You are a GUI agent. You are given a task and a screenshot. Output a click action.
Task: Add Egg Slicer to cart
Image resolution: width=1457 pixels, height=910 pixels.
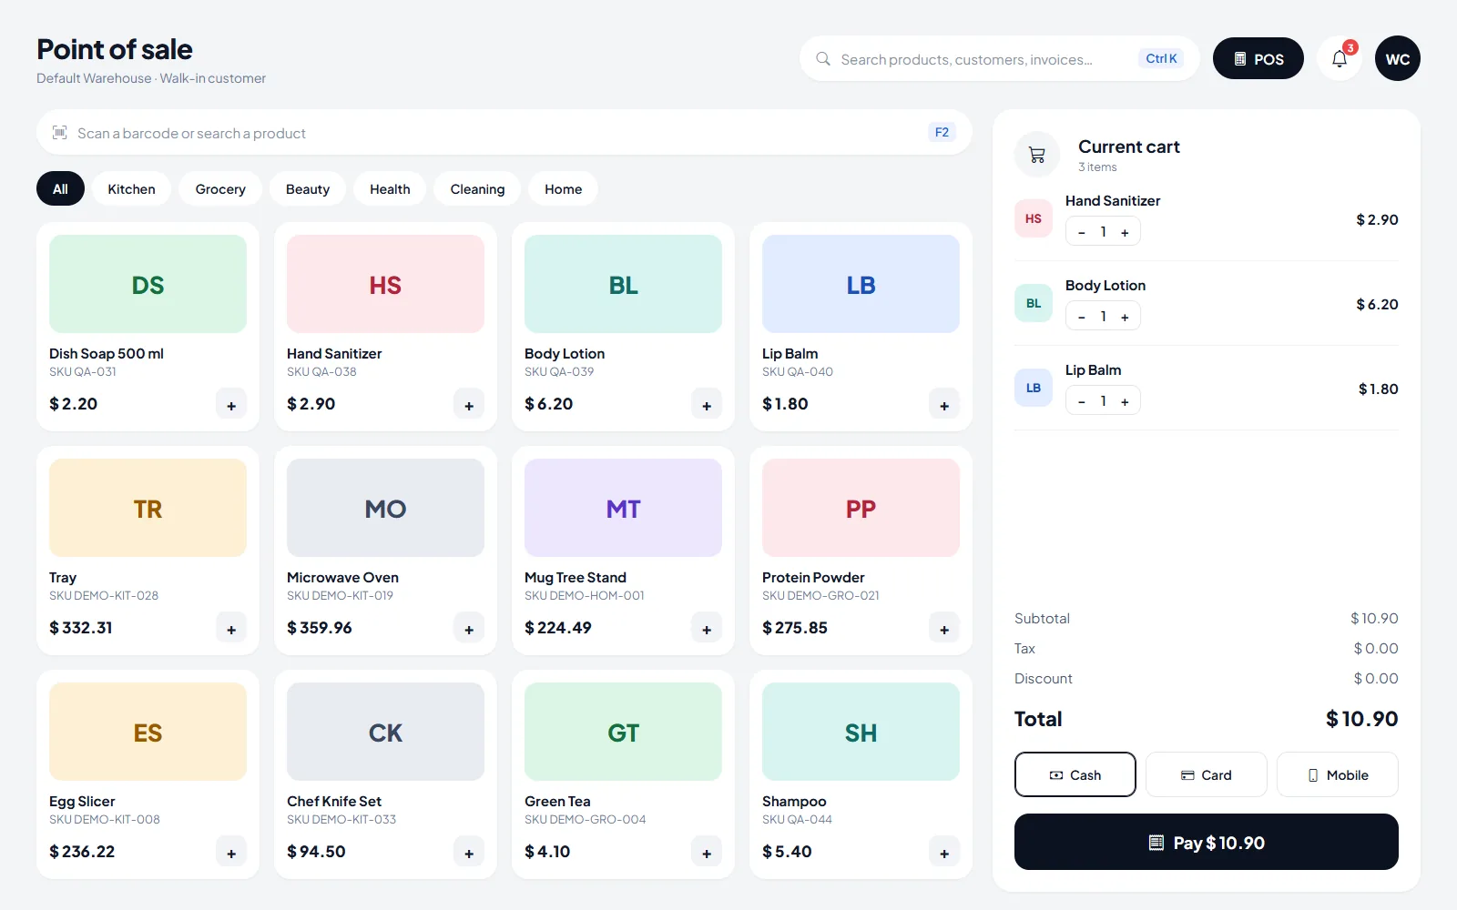(231, 853)
